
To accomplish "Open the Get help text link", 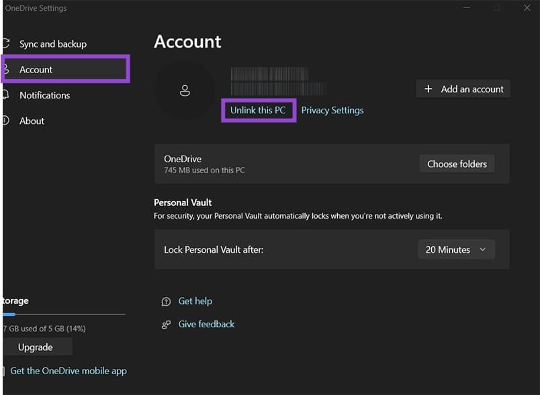I will (x=195, y=302).
